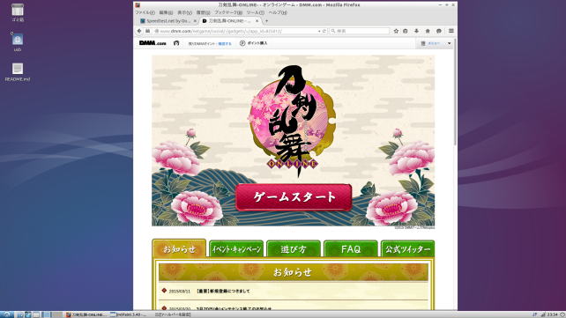Select the 遊び方 tab
Image resolution: width=566 pixels, height=318 pixels.
tap(294, 249)
